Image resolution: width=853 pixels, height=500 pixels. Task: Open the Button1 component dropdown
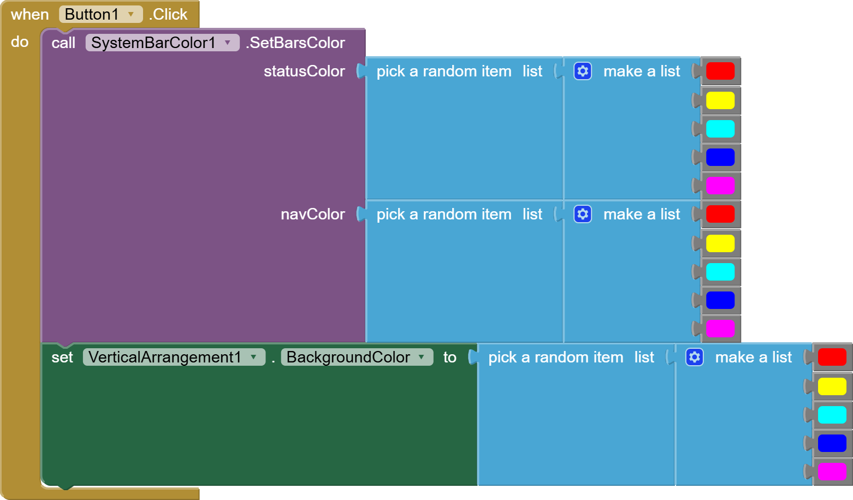tap(131, 14)
